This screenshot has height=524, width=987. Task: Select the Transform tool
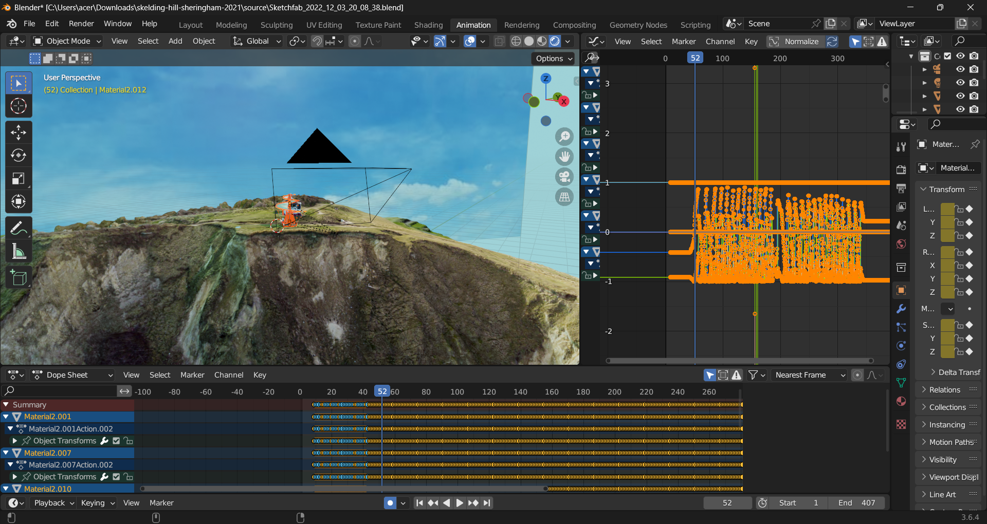[19, 201]
